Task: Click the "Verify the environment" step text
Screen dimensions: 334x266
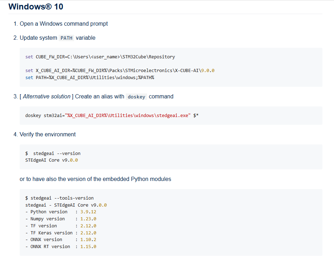Action: [x=47, y=134]
